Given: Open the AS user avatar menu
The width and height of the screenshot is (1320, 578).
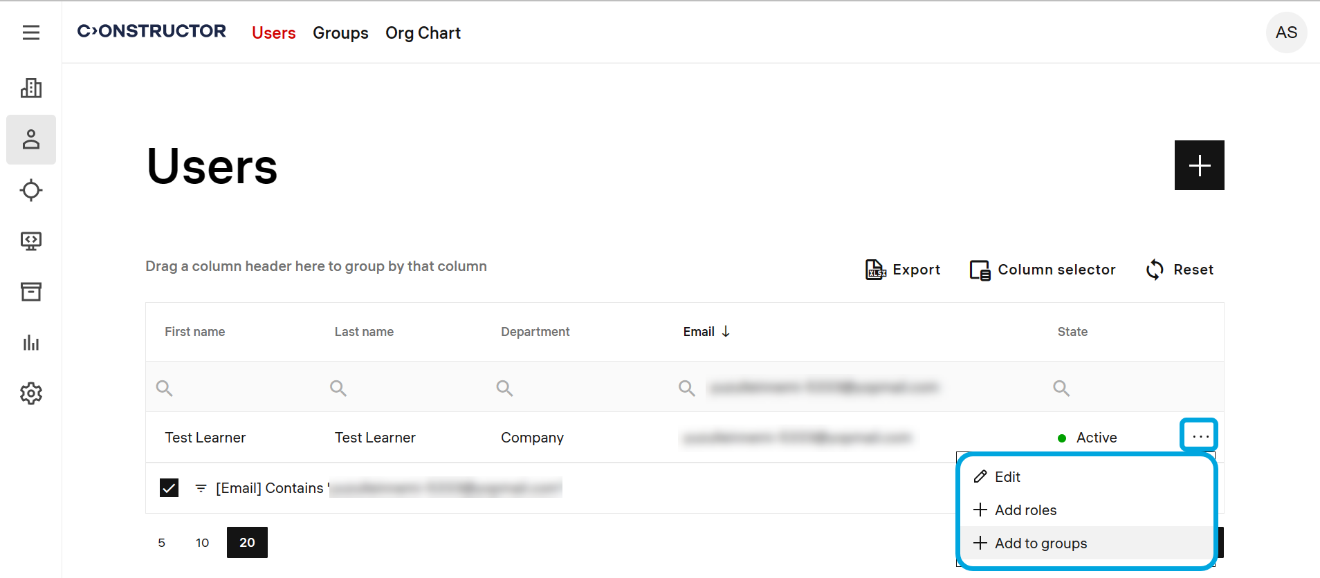Looking at the screenshot, I should 1286,32.
